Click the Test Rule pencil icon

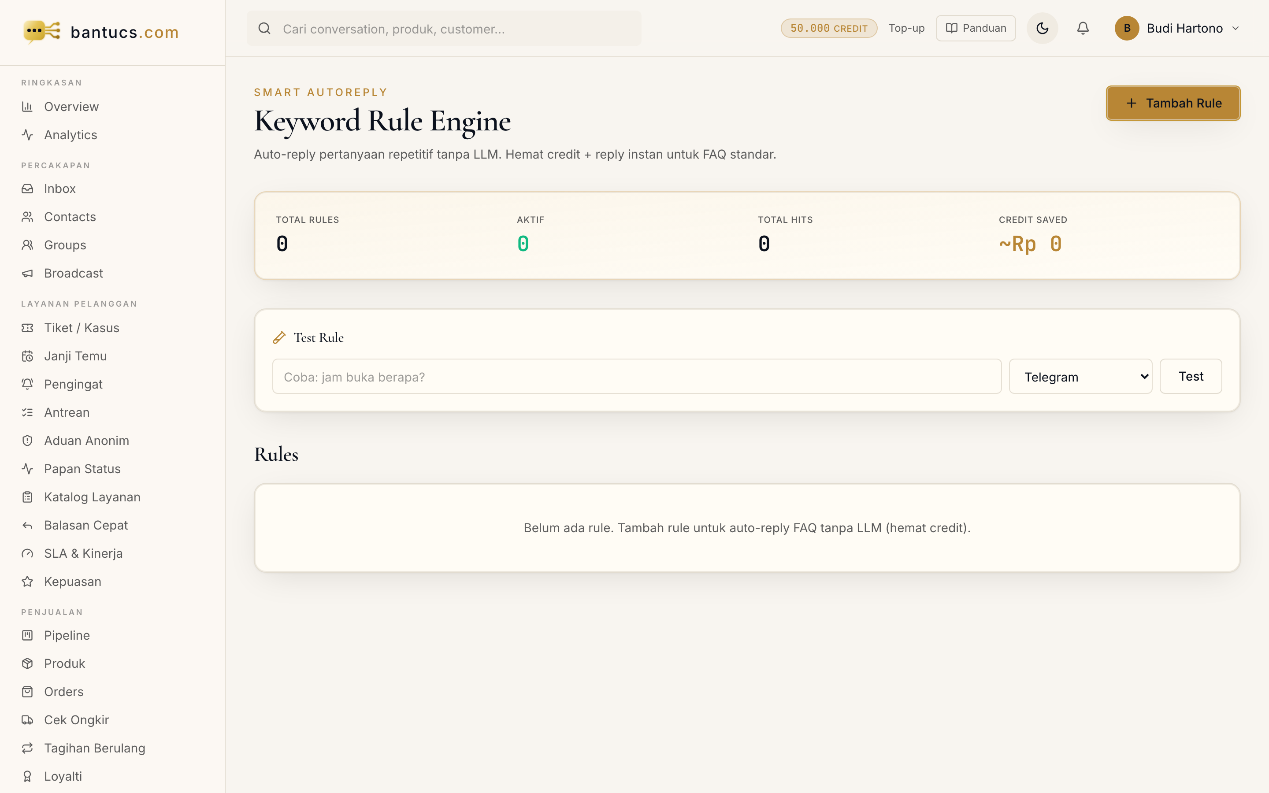click(279, 337)
